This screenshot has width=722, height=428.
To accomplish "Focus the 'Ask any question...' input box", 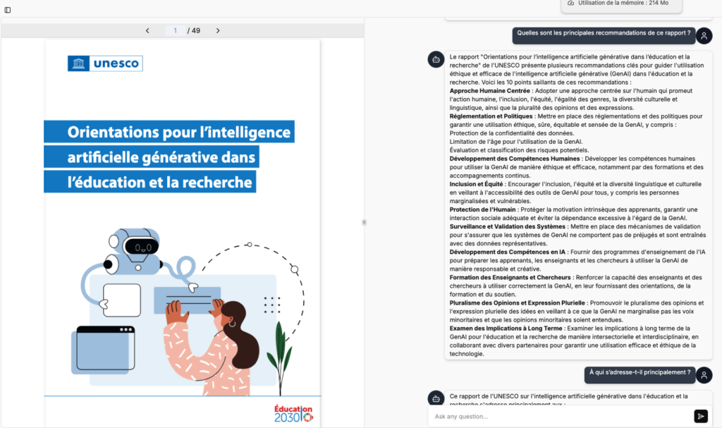I will [557, 416].
